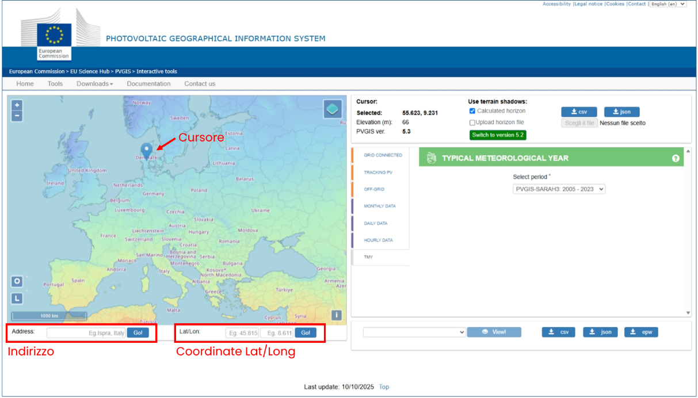Click the "L" map control button

tap(17, 298)
